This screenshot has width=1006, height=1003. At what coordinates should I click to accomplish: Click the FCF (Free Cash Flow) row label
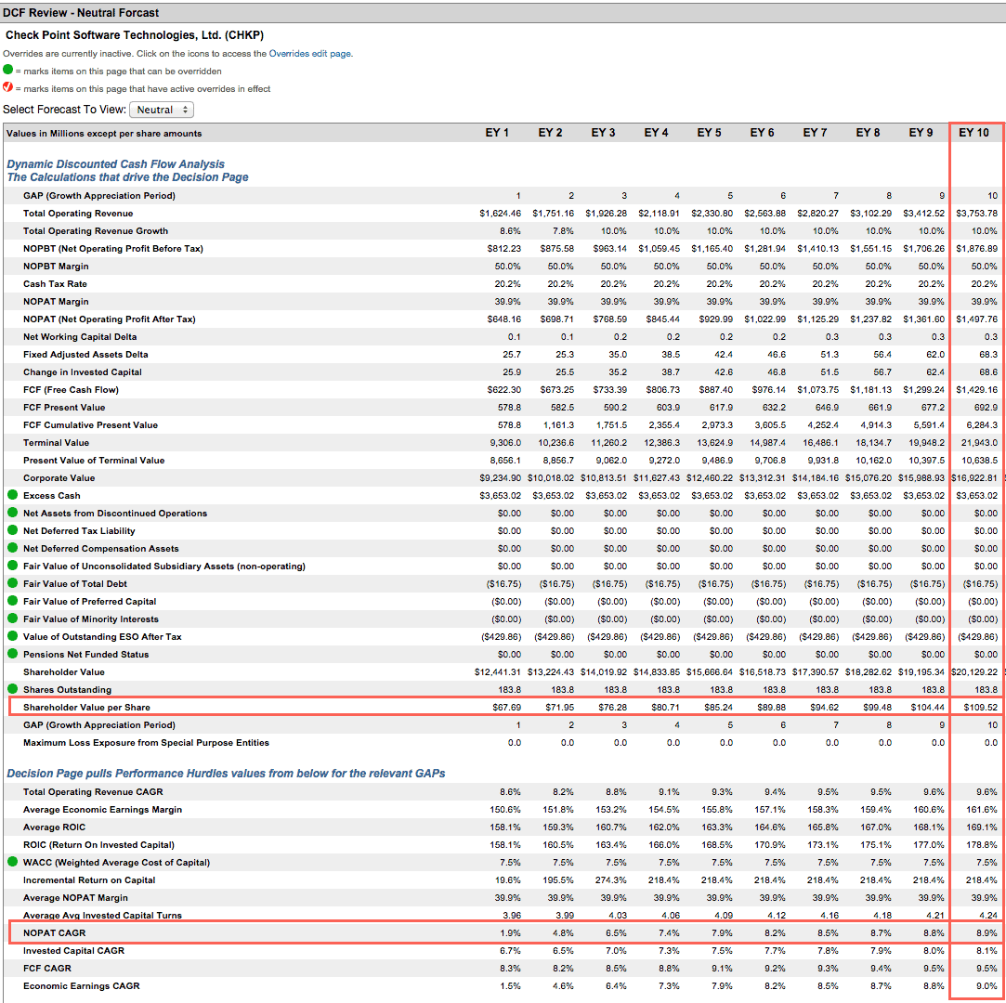72,390
